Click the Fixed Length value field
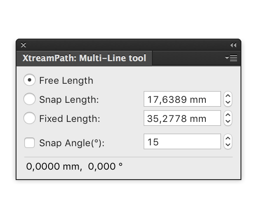The image size is (257, 223). (182, 118)
